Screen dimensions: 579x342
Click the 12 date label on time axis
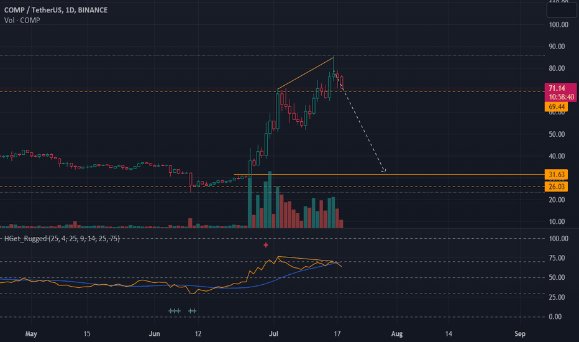(x=198, y=334)
